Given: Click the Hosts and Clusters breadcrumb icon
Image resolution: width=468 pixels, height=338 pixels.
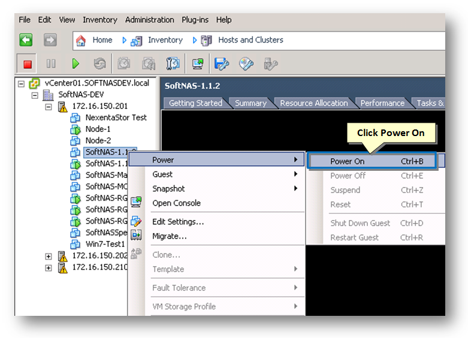Looking at the screenshot, I should [206, 40].
